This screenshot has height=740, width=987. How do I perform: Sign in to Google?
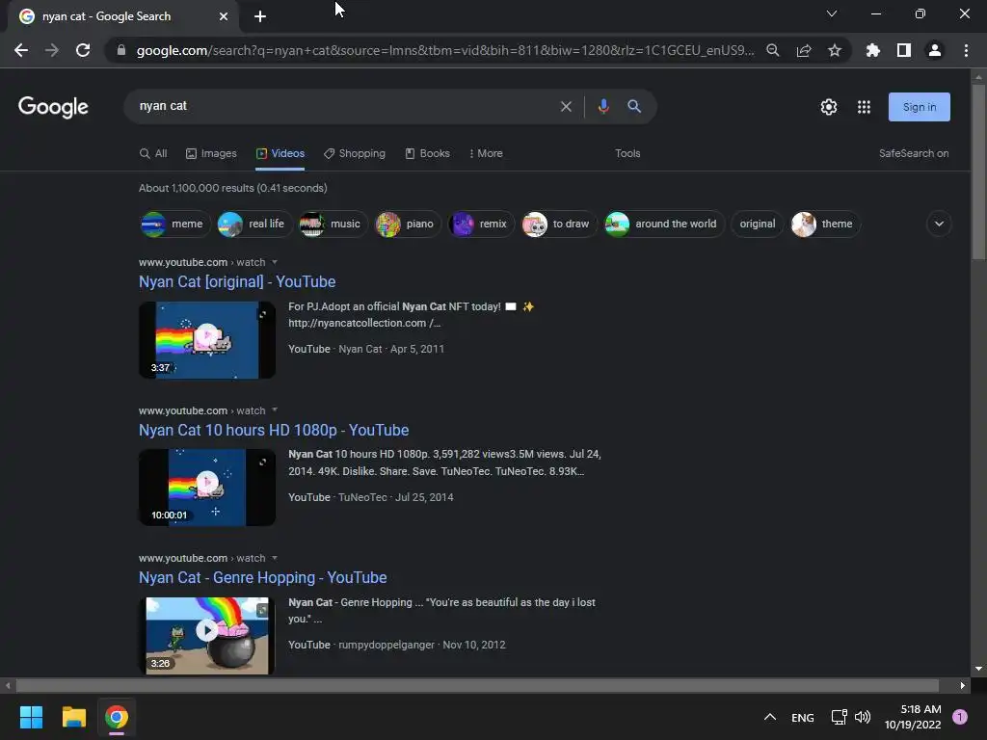(920, 107)
